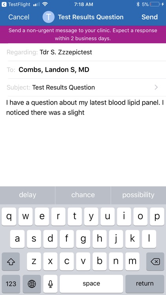Tap the Bluetooth status icon

pos(138,4)
